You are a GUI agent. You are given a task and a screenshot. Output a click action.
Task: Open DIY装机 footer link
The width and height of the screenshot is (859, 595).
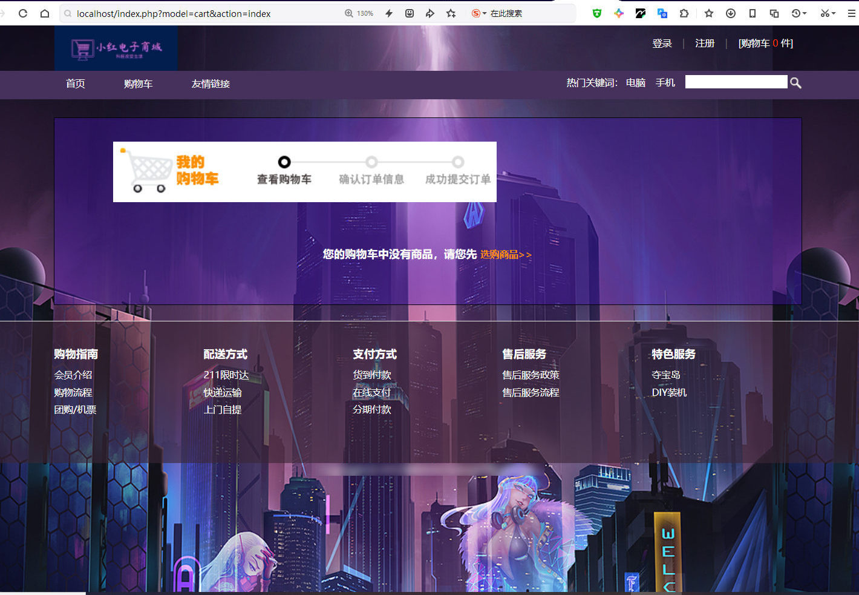point(669,393)
